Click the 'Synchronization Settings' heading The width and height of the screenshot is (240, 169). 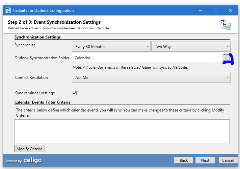(38, 37)
